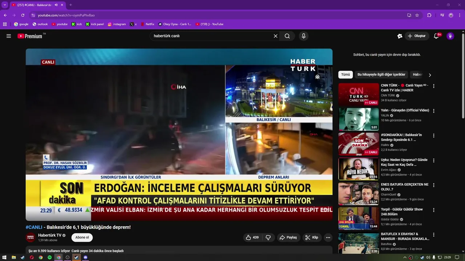Open options for #SONDAKİKA Balıkesir video
465x261 pixels.
point(433,136)
